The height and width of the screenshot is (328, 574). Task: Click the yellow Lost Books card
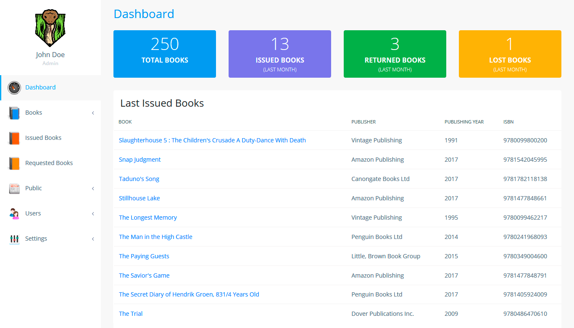(x=510, y=54)
